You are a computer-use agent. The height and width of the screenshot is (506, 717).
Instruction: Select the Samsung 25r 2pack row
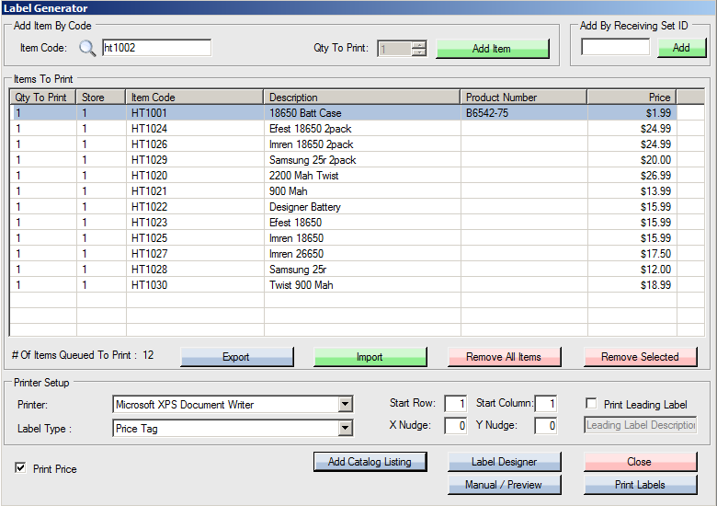313,160
